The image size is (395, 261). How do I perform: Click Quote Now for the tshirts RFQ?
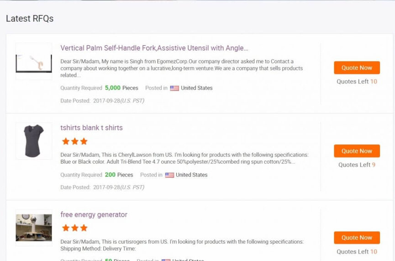[357, 151]
